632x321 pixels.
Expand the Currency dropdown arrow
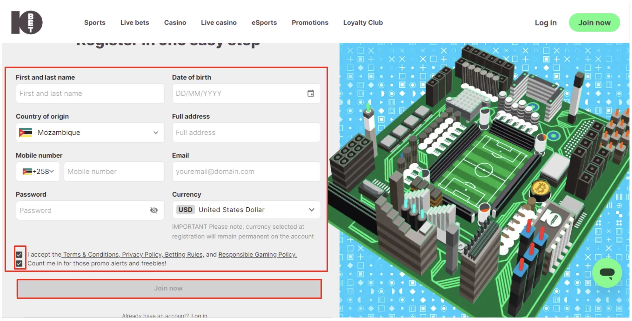(311, 210)
